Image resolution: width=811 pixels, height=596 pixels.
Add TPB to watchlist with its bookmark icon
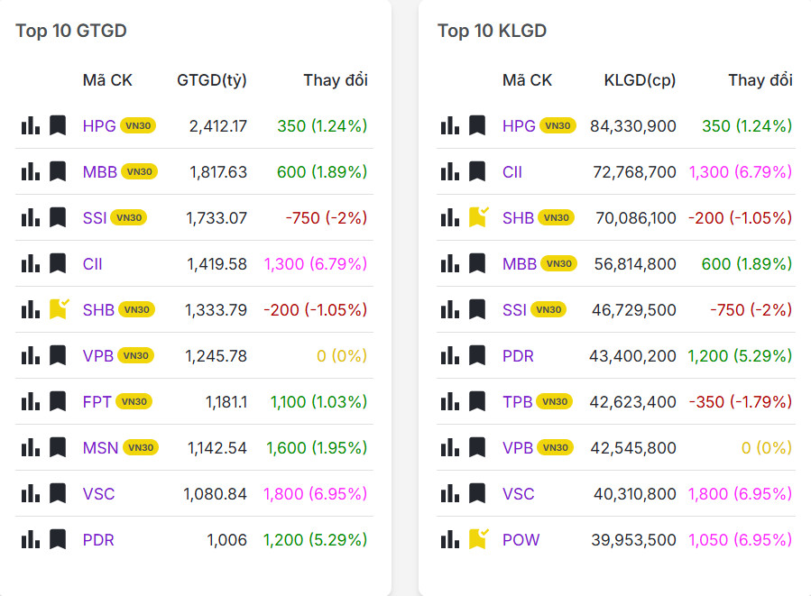click(477, 401)
